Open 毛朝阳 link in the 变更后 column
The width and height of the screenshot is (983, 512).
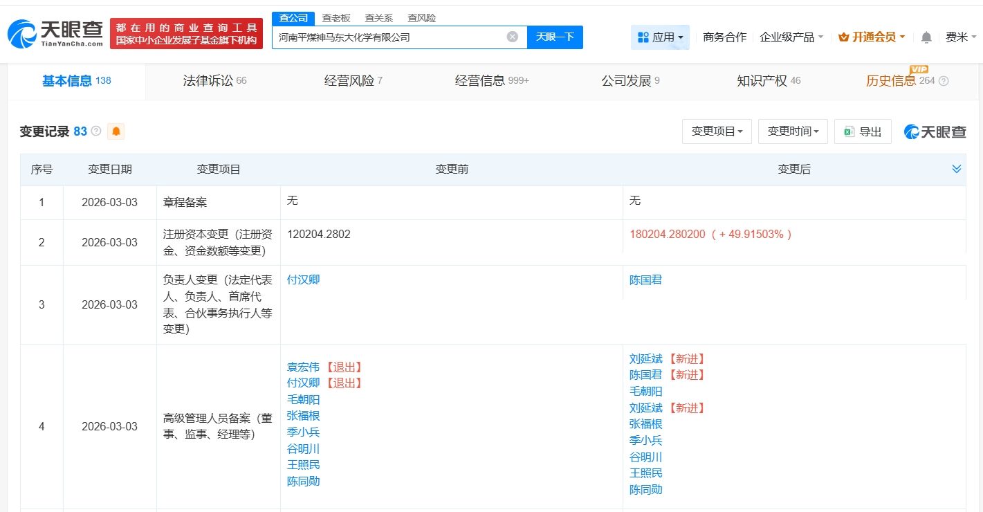[645, 391]
